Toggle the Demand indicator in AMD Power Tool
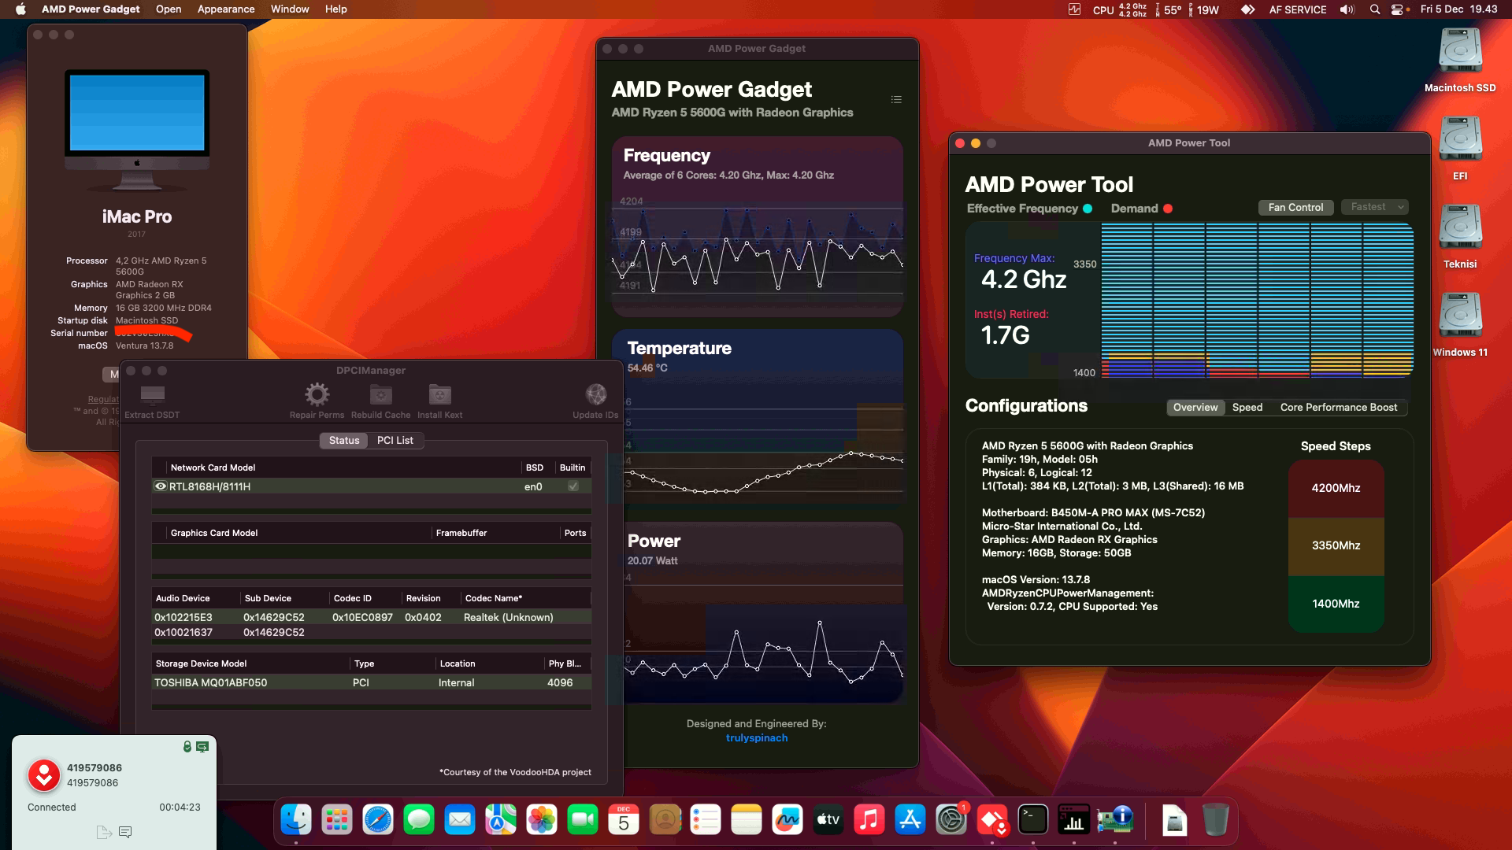This screenshot has width=1512, height=850. click(x=1167, y=208)
